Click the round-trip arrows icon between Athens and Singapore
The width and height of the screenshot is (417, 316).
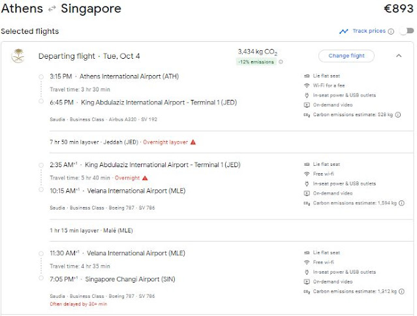coord(52,9)
